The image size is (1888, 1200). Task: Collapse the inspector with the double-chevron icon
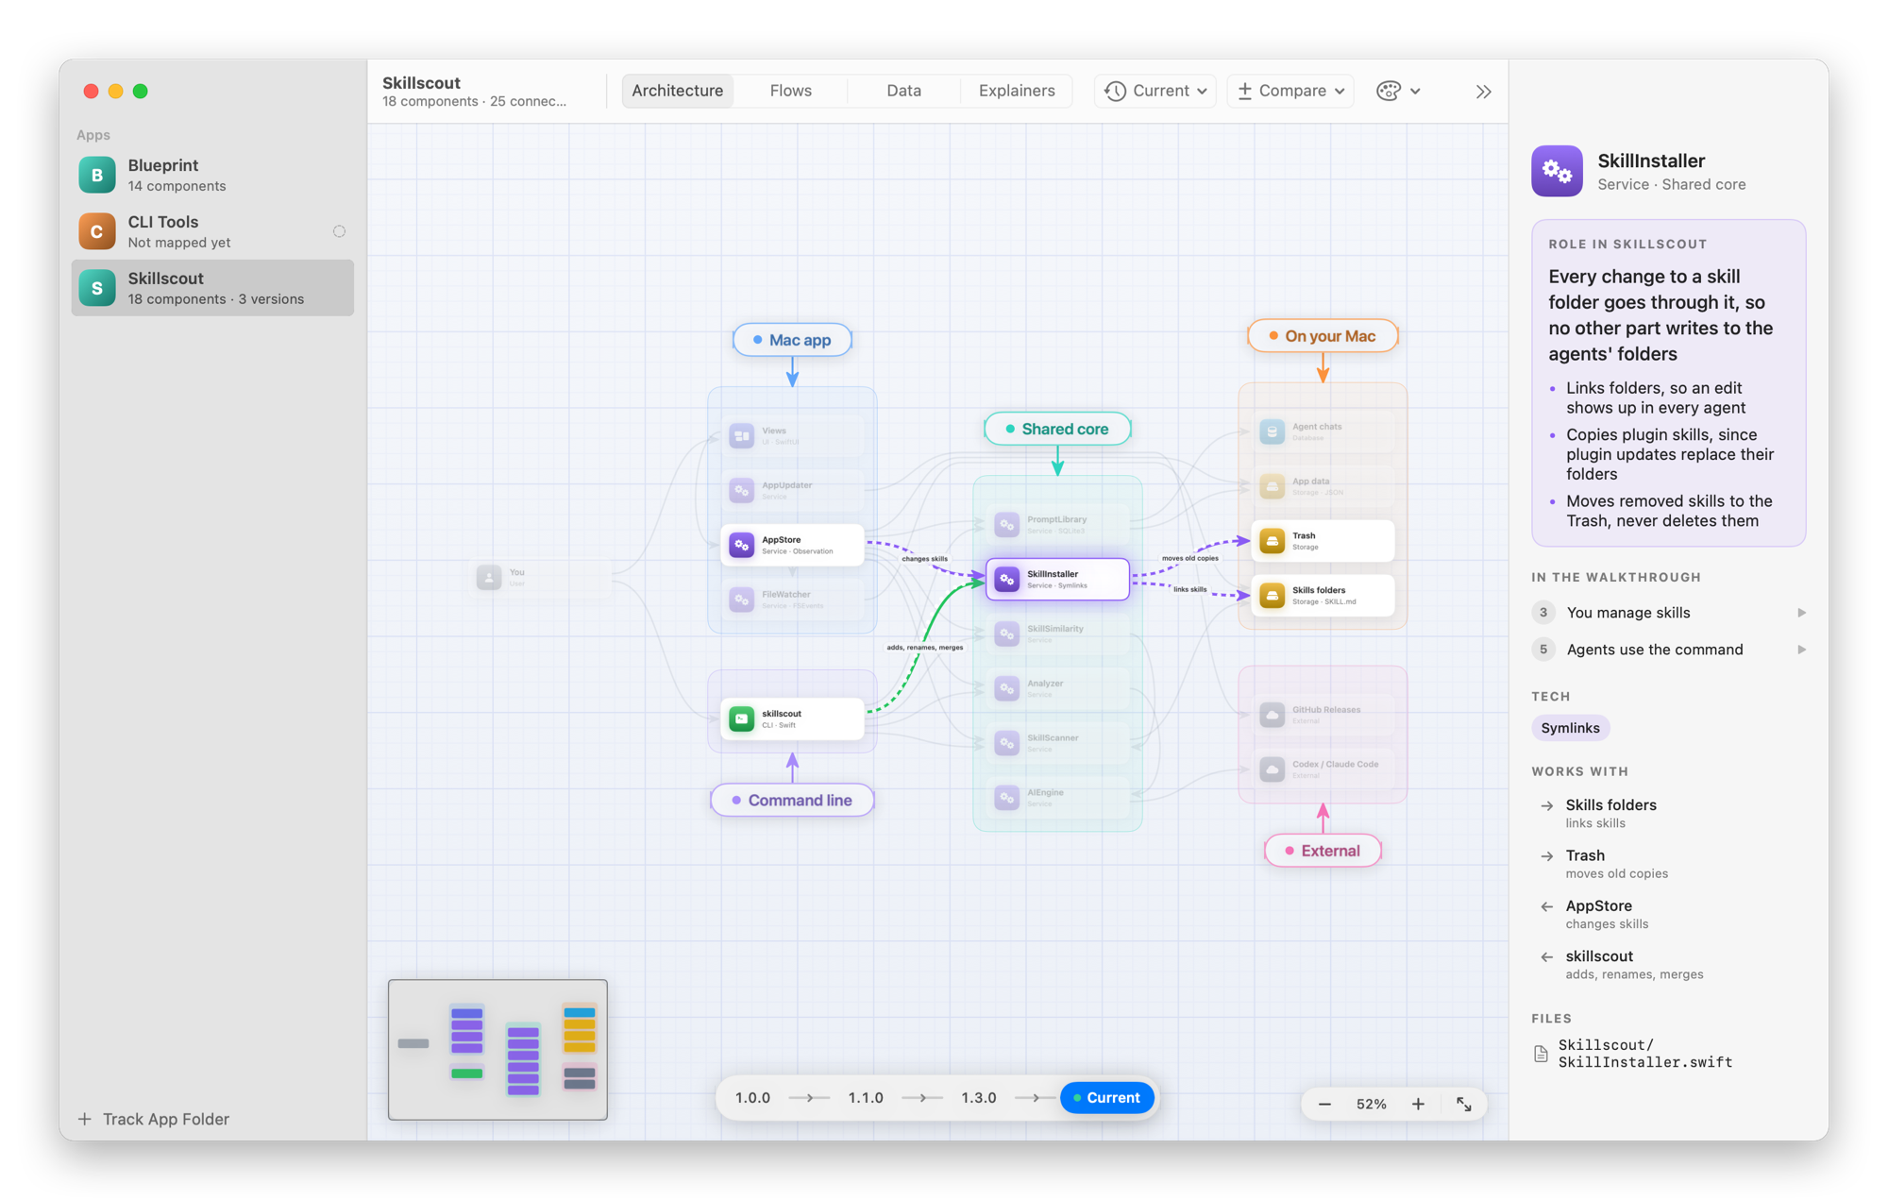click(x=1483, y=92)
